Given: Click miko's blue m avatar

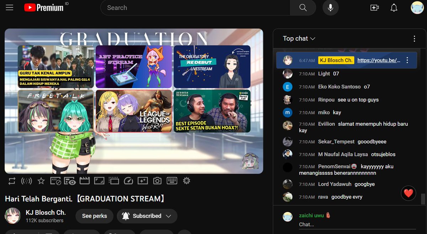Looking at the screenshot, I should coord(288,113).
